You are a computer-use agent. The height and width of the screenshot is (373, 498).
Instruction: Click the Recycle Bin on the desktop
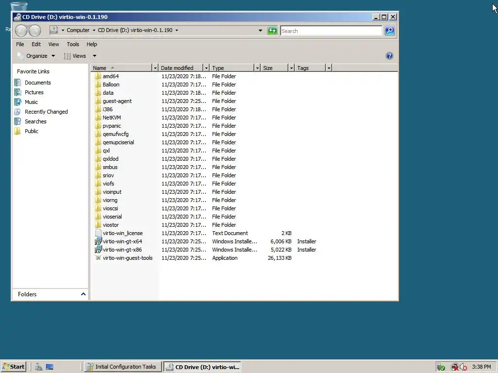point(18,6)
